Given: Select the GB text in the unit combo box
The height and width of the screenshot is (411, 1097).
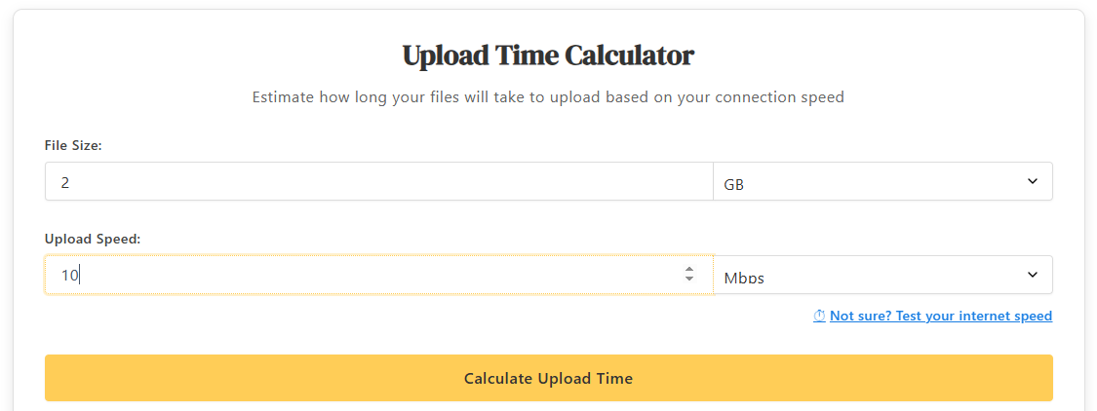Looking at the screenshot, I should click(x=734, y=185).
